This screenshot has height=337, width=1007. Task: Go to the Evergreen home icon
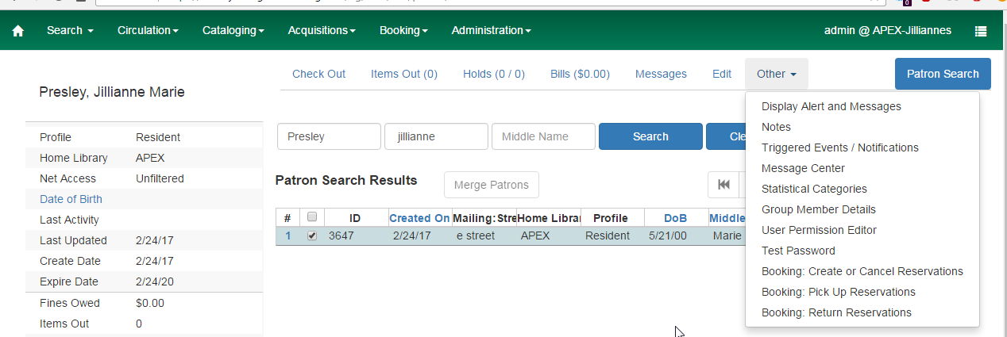click(18, 31)
